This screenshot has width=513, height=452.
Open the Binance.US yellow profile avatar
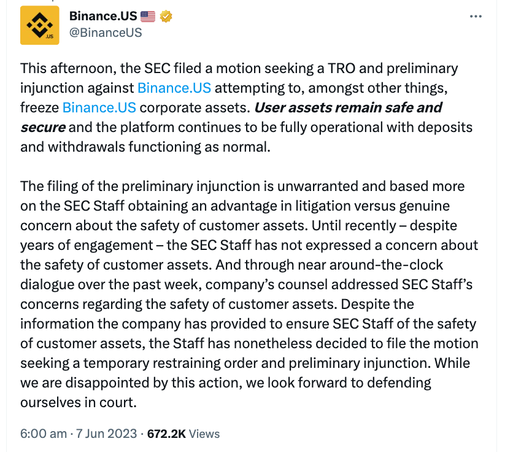click(40, 25)
